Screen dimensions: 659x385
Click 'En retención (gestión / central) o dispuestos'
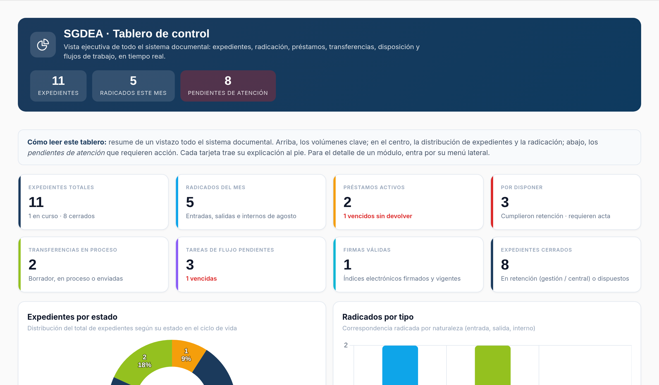point(565,278)
